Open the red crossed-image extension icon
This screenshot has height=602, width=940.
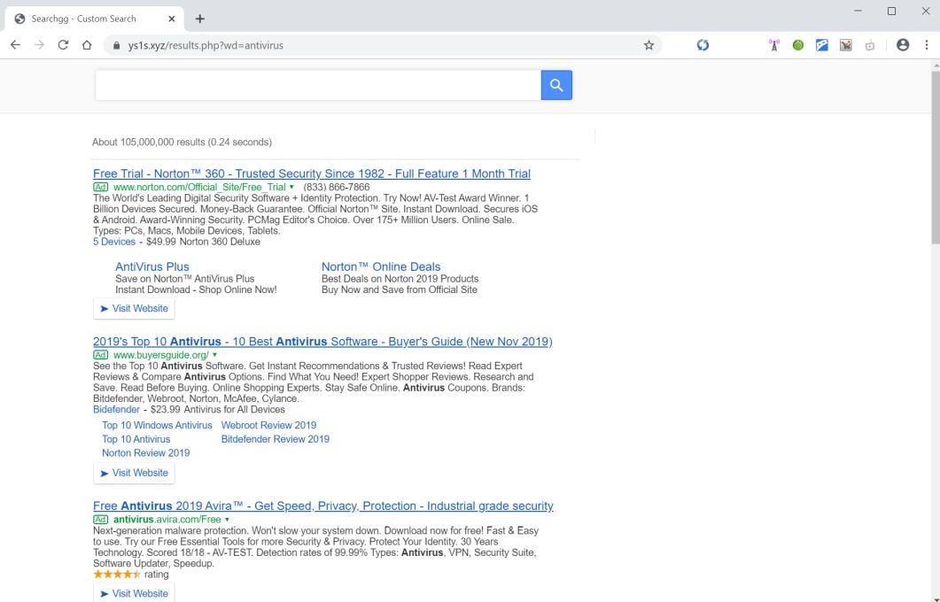pos(846,45)
